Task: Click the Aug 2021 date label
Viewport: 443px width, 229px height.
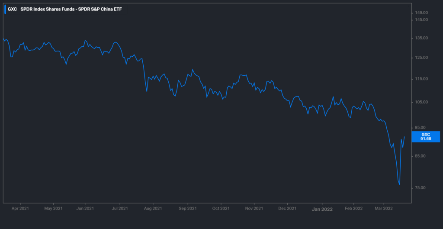Action: pyautogui.click(x=153, y=208)
